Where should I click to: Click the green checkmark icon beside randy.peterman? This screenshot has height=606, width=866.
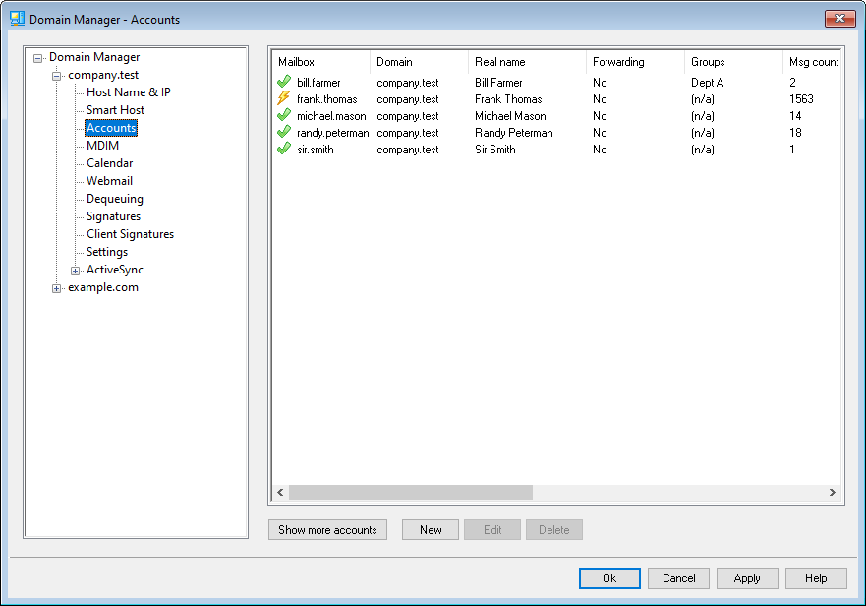(284, 133)
